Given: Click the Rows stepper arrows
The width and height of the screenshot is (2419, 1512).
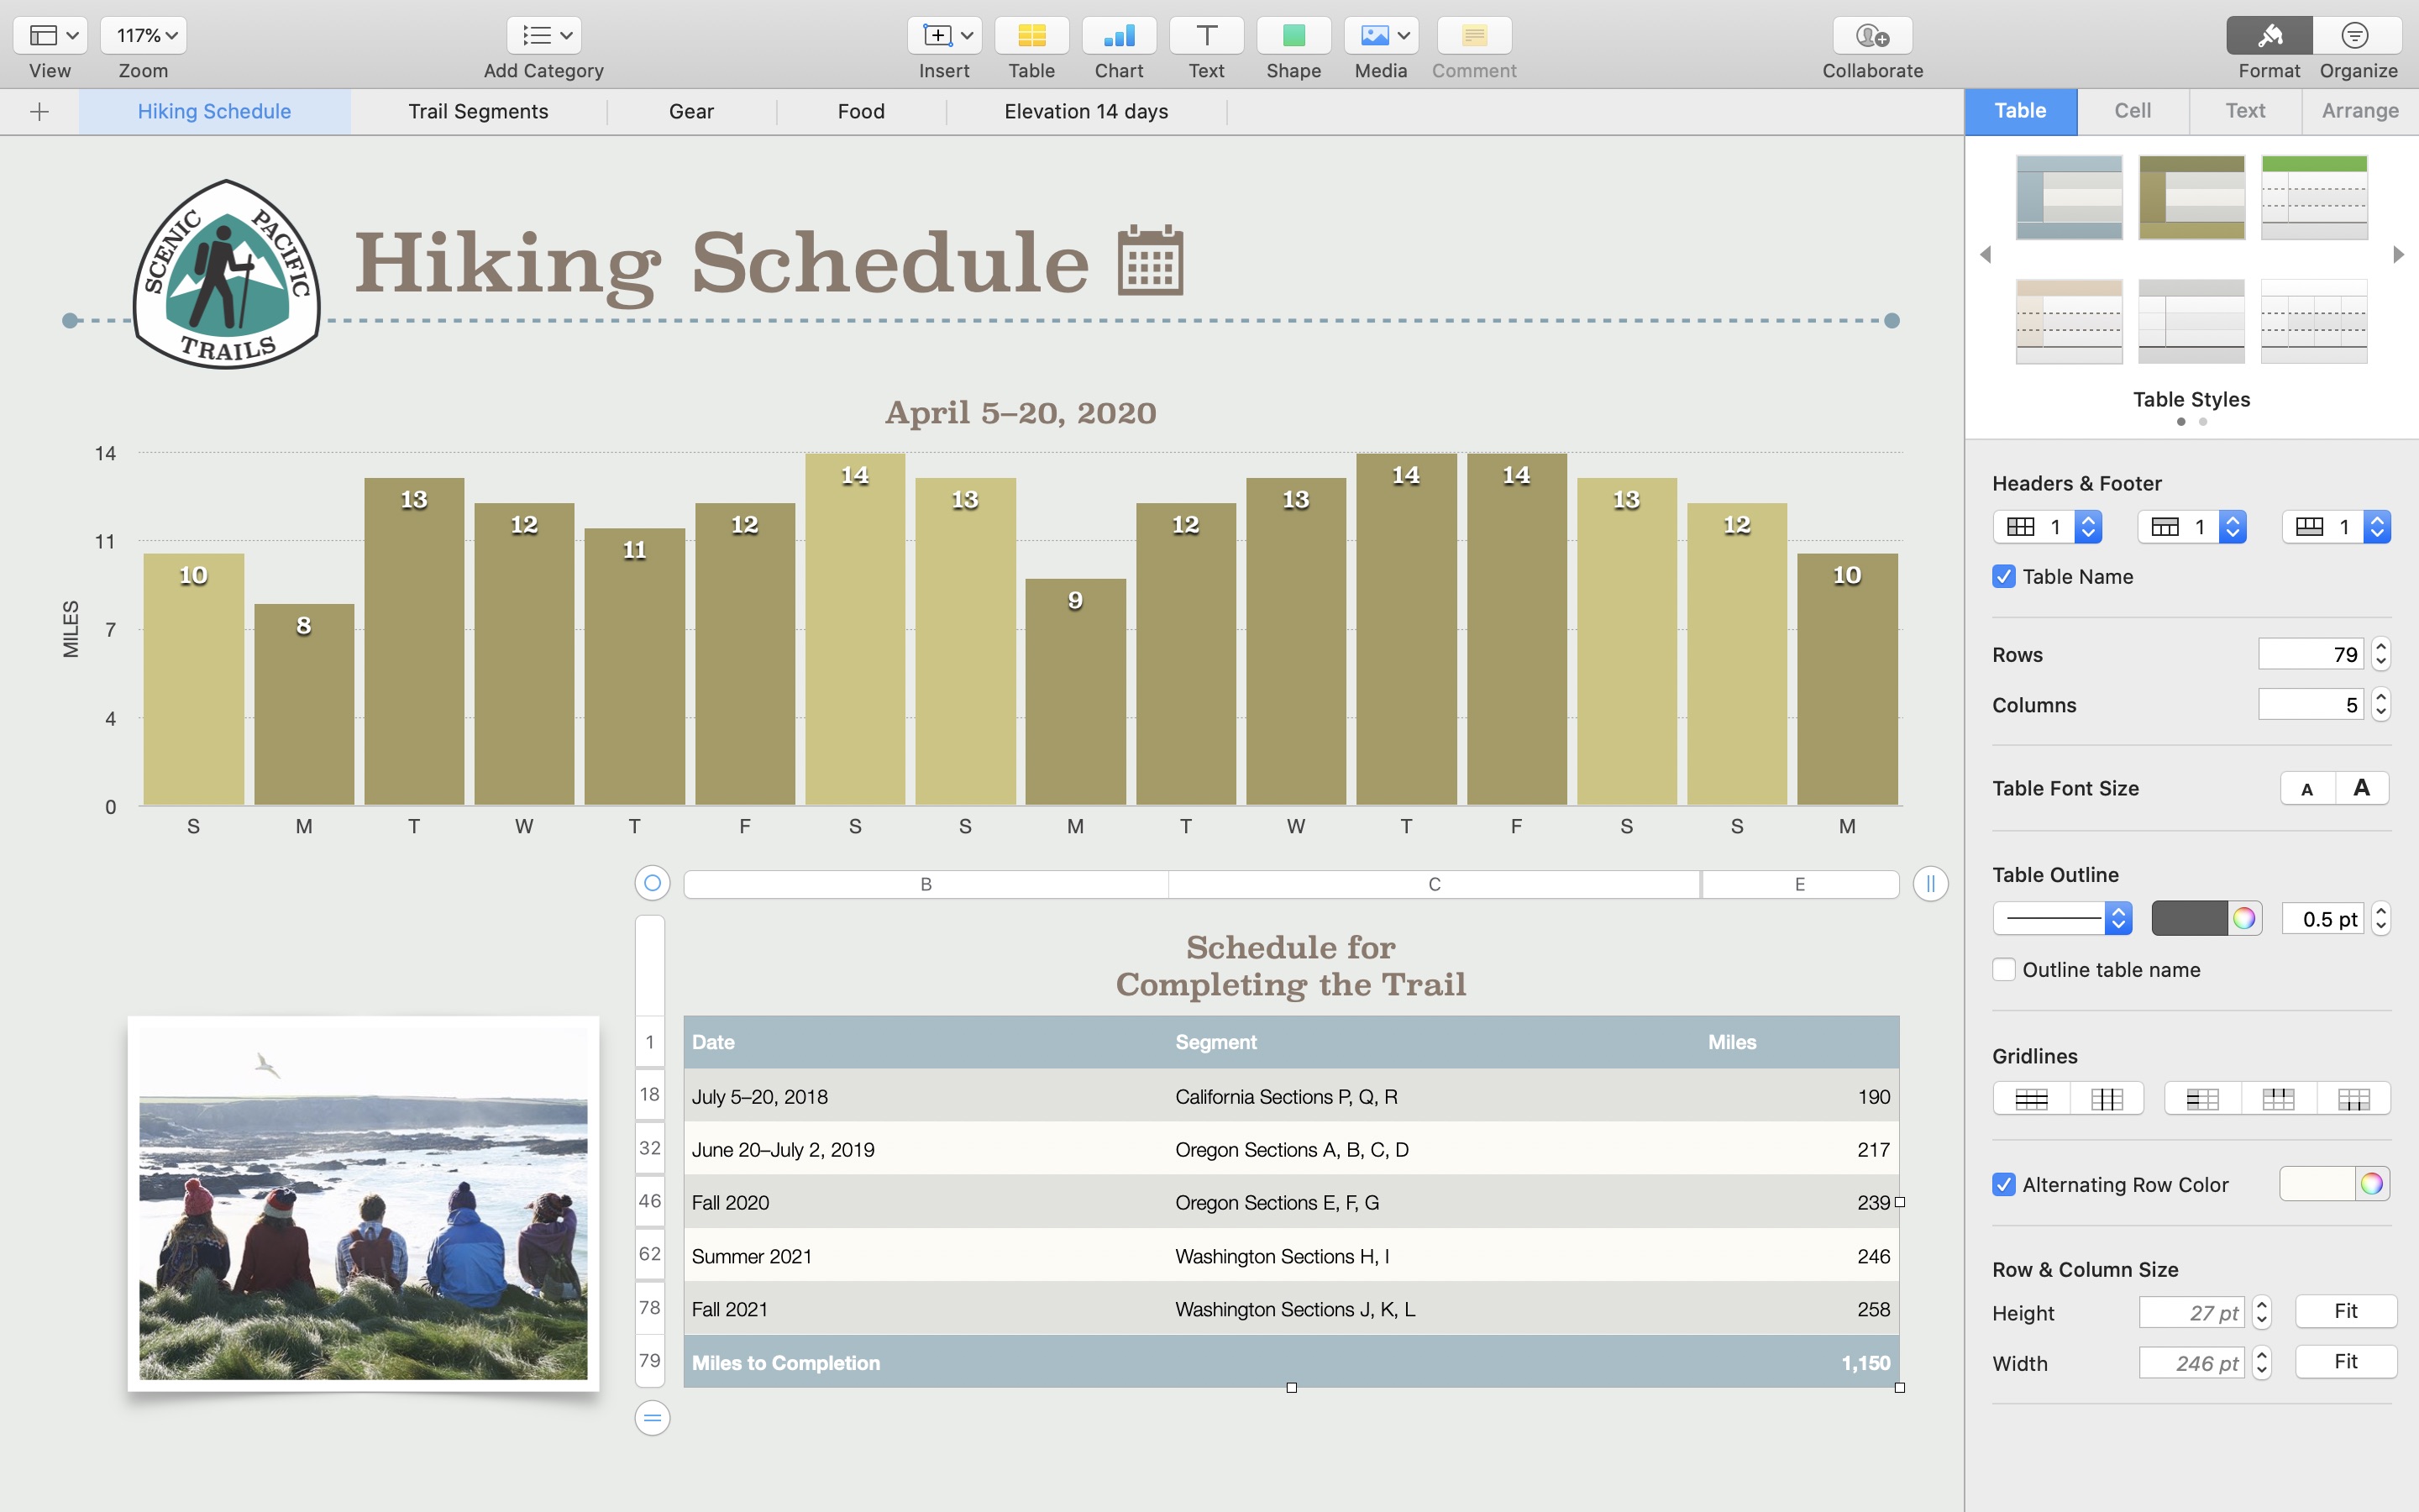Looking at the screenshot, I should [x=2381, y=654].
